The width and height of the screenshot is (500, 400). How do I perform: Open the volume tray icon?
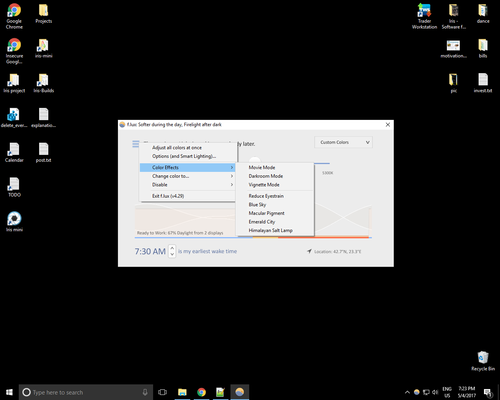[x=435, y=392]
